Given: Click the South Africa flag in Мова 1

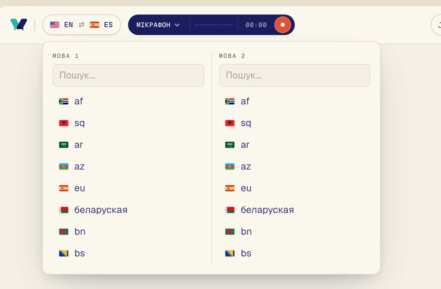Looking at the screenshot, I should pyautogui.click(x=64, y=101).
